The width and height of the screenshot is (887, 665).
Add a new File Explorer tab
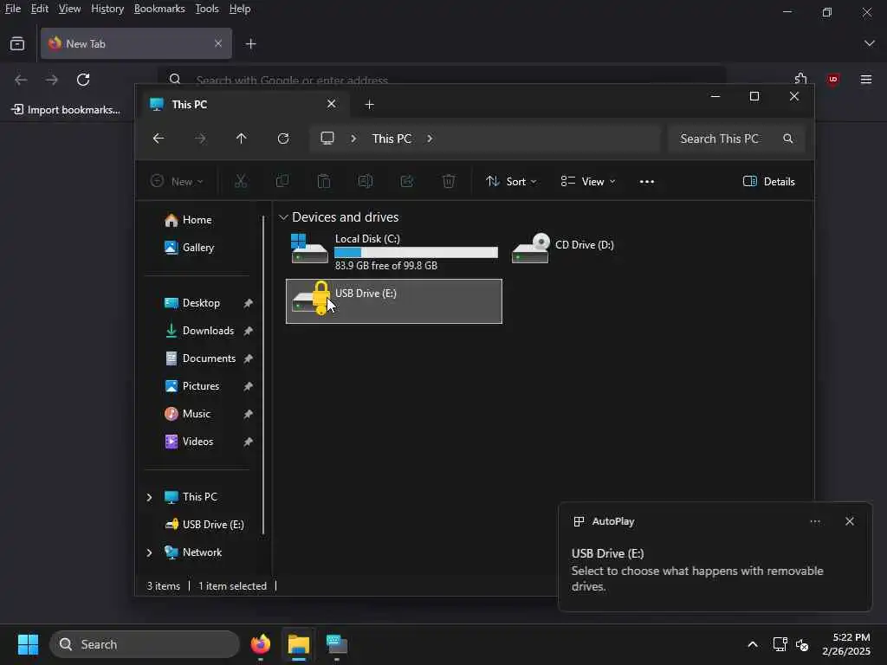point(369,105)
